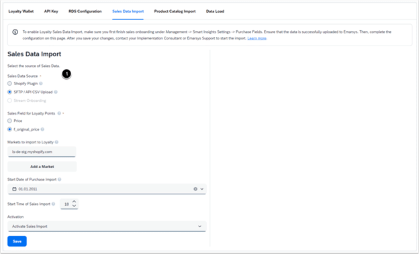Image resolution: width=419 pixels, height=254 pixels.
Task: Open the Activate Sales Import dropdown
Action: (107, 227)
